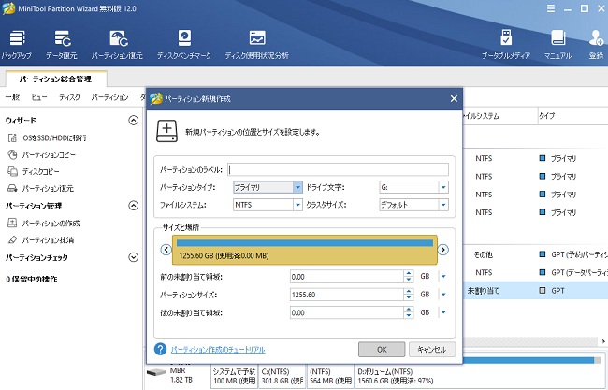Click right arrow on size and location bar
Viewport: 608px width, 390px height.
pos(442,250)
